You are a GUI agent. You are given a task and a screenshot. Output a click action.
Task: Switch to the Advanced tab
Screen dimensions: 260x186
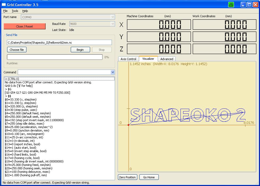click(x=167, y=59)
